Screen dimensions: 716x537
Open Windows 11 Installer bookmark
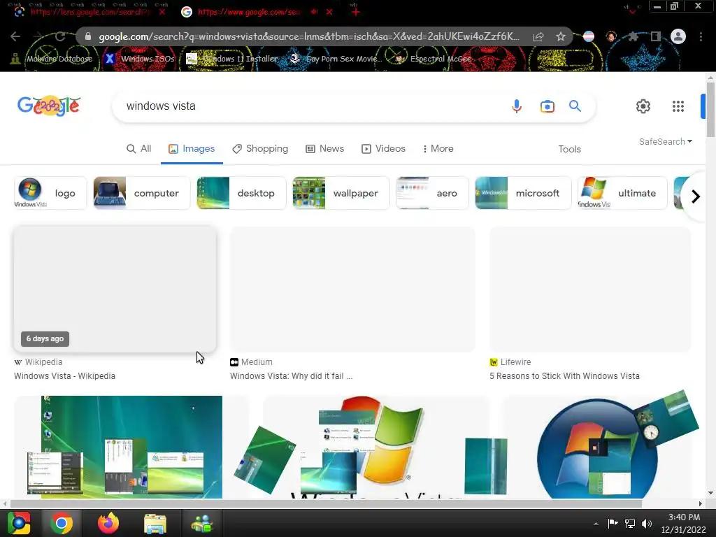232,59
